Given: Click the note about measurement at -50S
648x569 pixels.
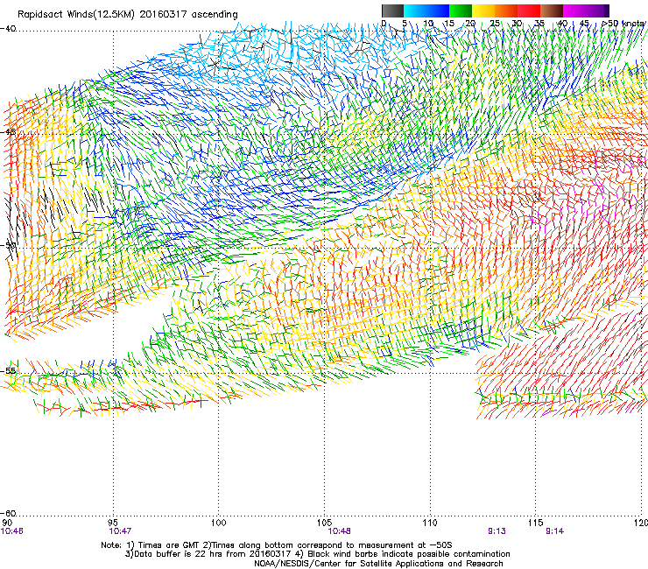Looking at the screenshot, I should pos(328,545).
